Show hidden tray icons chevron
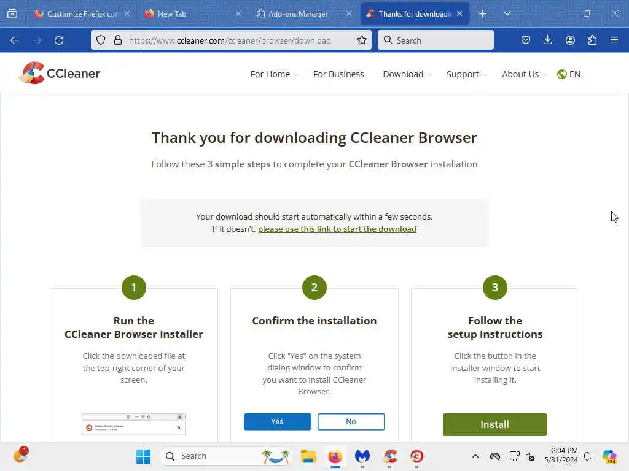This screenshot has height=471, width=629. tap(475, 456)
